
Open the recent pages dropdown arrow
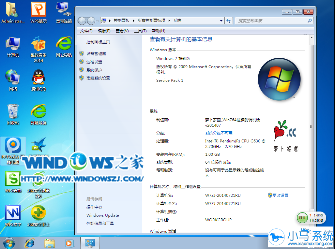pyautogui.click(x=98, y=21)
